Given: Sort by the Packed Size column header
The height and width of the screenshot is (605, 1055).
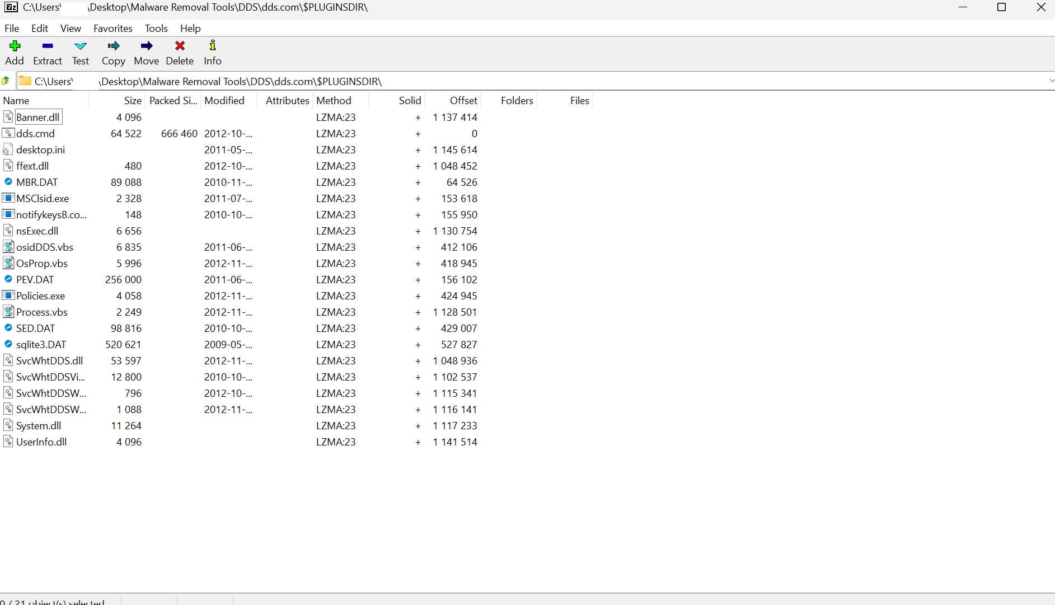Looking at the screenshot, I should tap(172, 100).
